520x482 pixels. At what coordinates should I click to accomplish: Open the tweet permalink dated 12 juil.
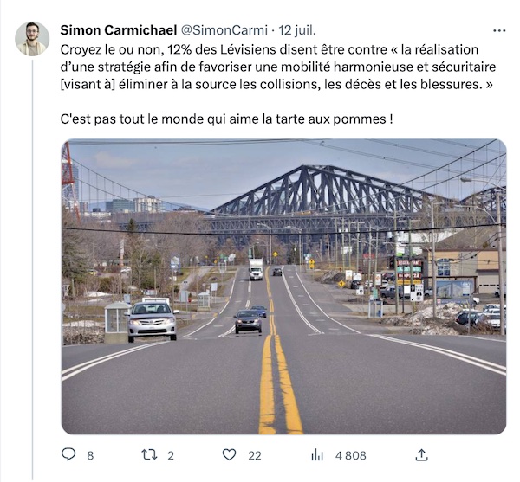click(297, 30)
